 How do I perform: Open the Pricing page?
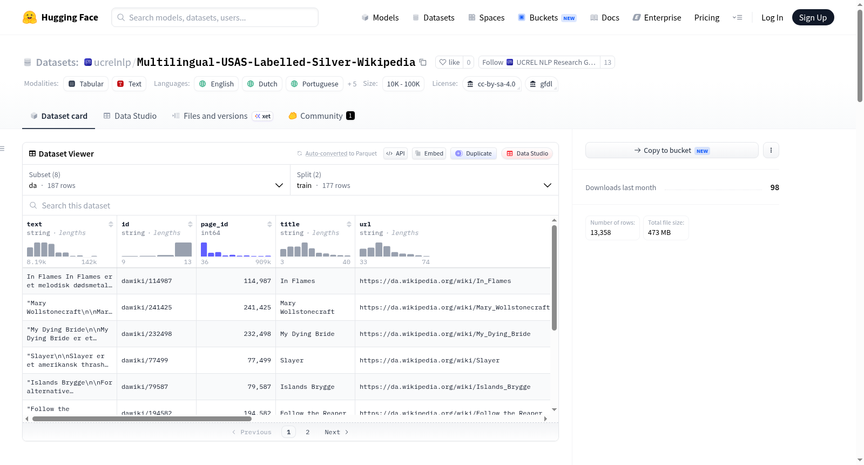(x=707, y=18)
